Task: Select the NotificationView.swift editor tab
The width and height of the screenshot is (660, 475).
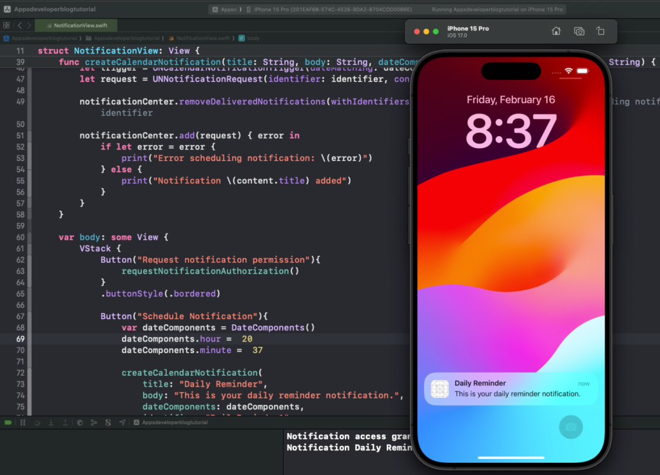Action: (79, 24)
